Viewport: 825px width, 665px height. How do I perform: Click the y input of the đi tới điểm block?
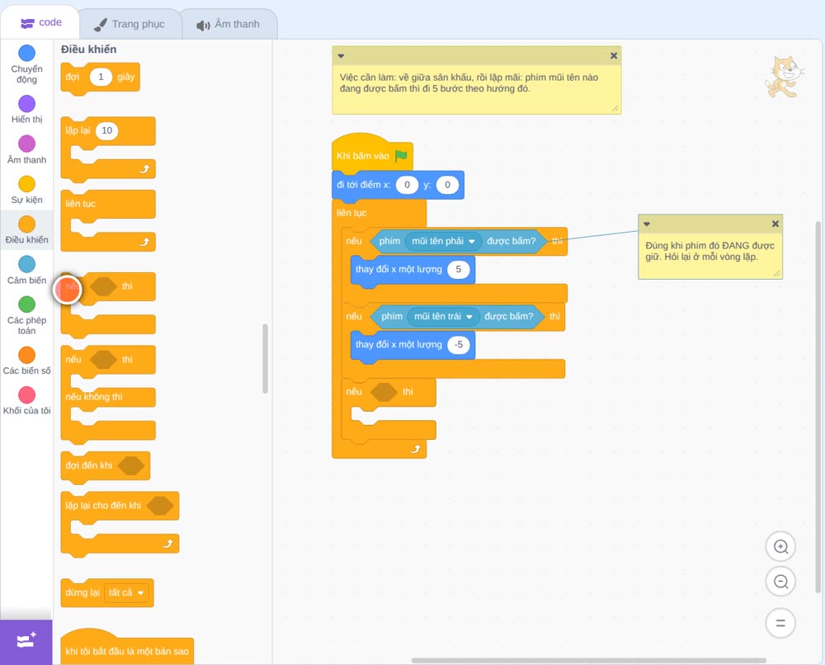coord(447,185)
